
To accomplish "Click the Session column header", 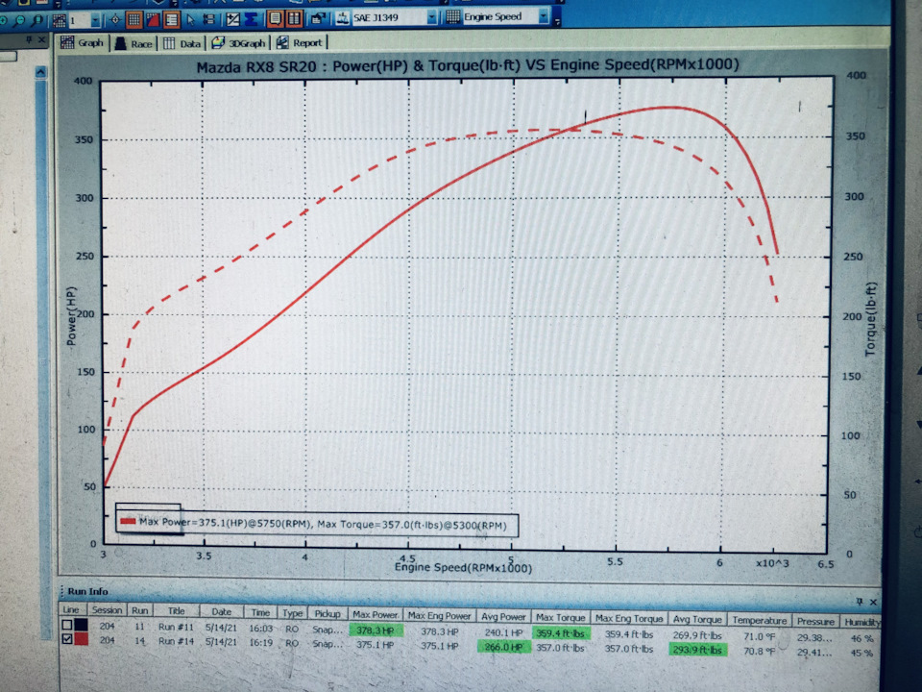I will pos(107,610).
